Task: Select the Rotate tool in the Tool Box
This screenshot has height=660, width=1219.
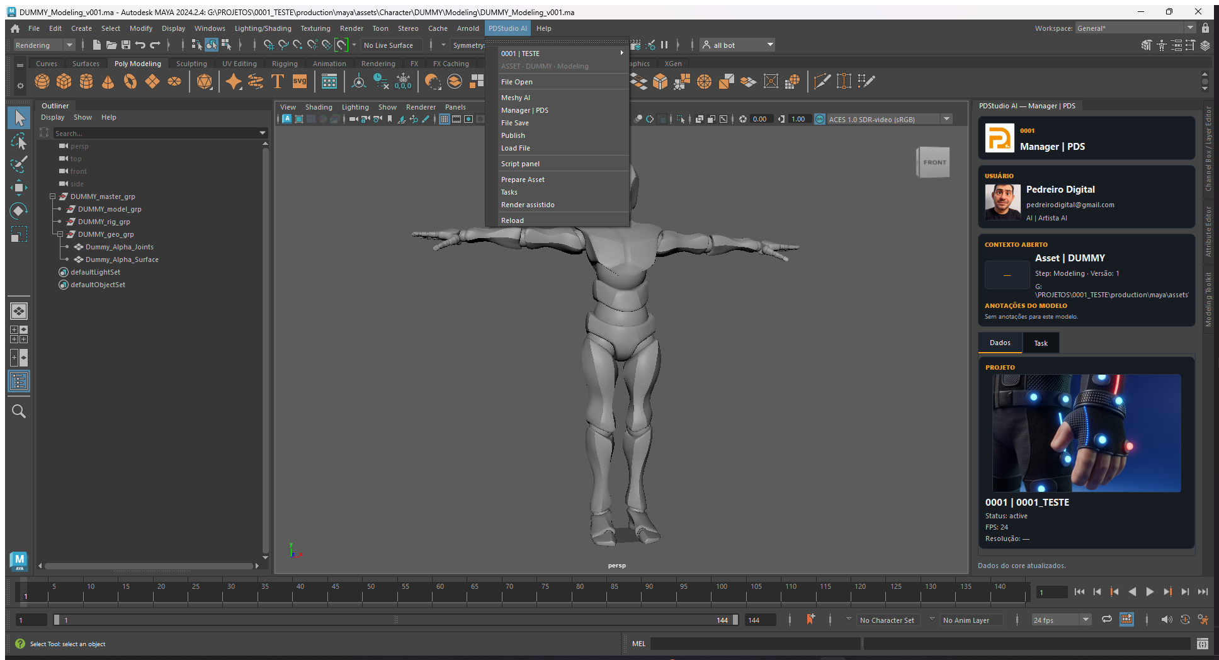Action: (19, 211)
